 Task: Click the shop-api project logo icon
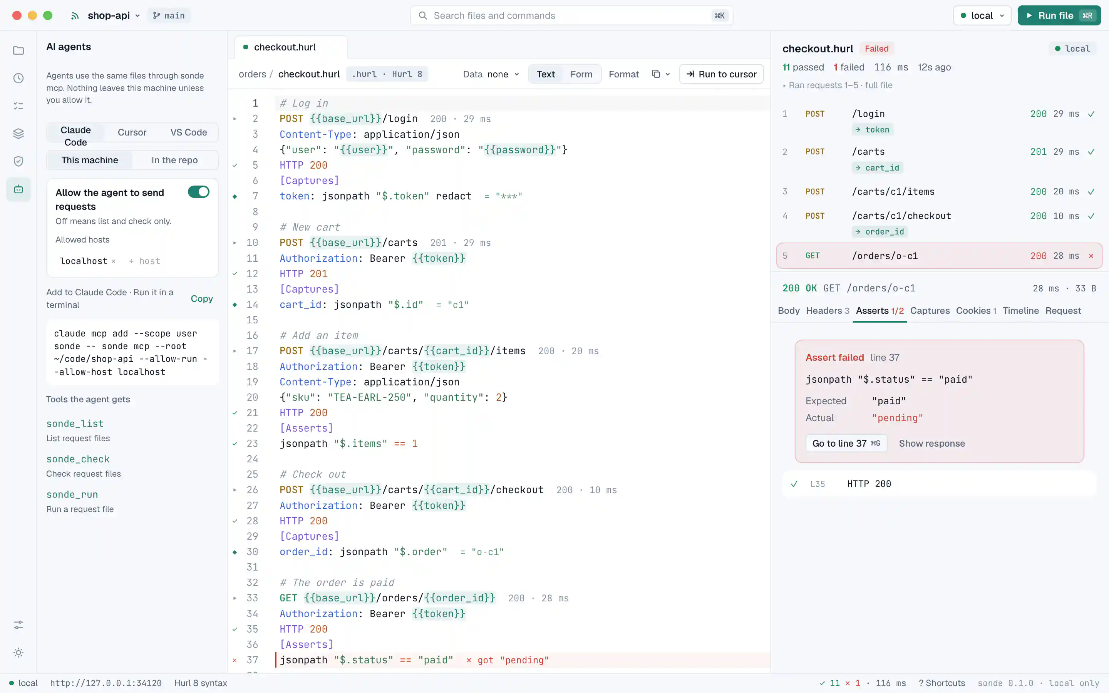(75, 16)
